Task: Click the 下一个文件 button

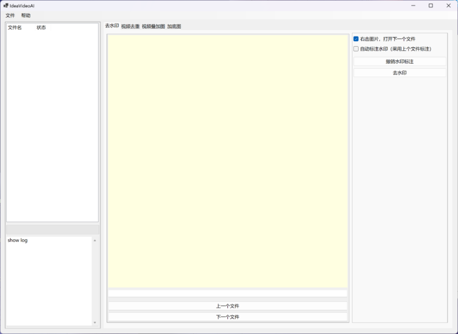Action: [x=228, y=317]
